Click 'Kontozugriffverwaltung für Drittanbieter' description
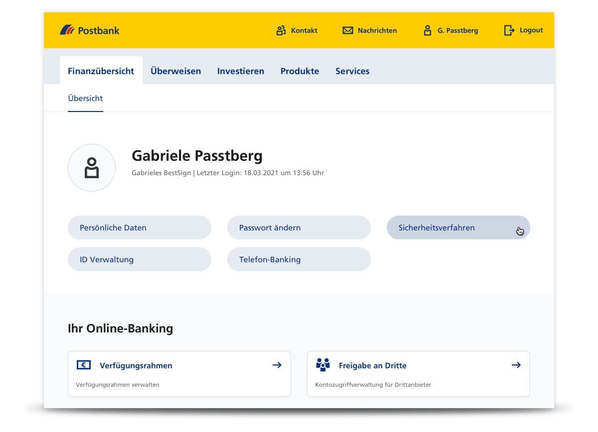Image resolution: width=598 pixels, height=432 pixels. pos(373,385)
